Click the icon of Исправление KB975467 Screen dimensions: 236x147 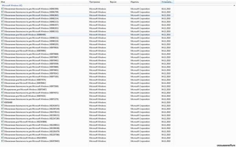click(2, 90)
